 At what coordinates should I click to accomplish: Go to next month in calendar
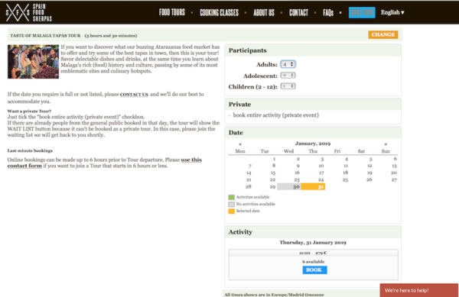[386, 144]
